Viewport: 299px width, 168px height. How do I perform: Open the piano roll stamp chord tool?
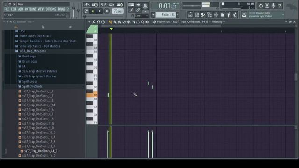103,22
